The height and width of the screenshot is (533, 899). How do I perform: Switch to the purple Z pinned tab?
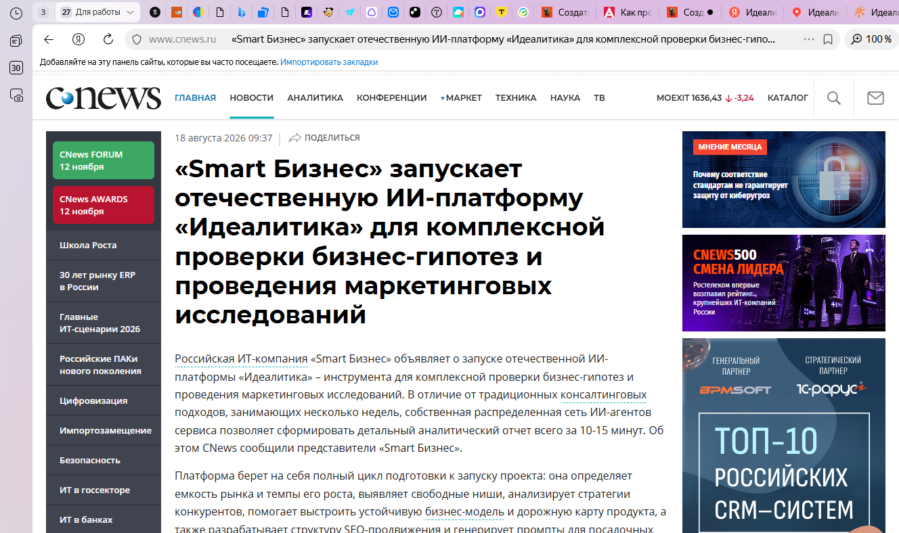click(307, 12)
